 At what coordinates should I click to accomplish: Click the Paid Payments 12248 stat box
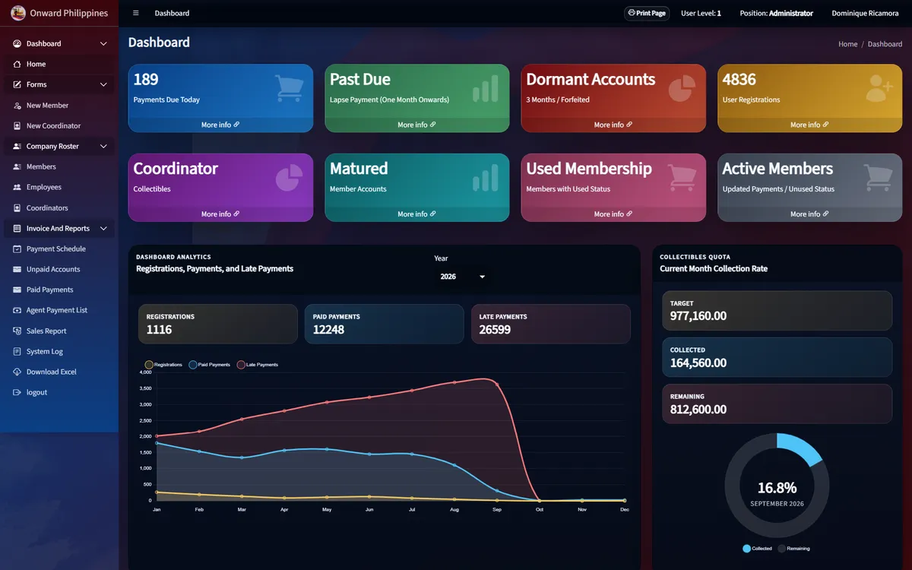pos(384,324)
